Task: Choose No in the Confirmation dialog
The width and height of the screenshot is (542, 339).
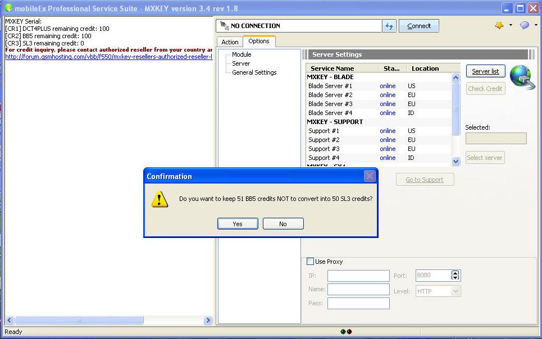Action: [283, 224]
